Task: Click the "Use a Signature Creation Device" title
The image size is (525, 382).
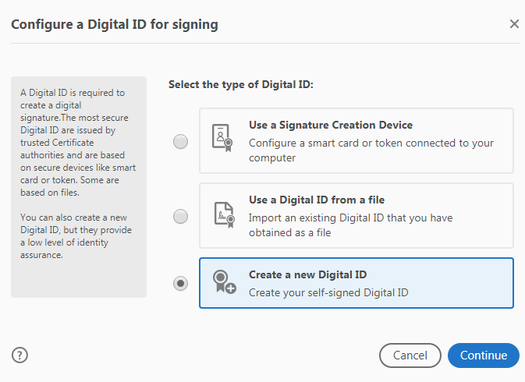Action: tap(330, 125)
